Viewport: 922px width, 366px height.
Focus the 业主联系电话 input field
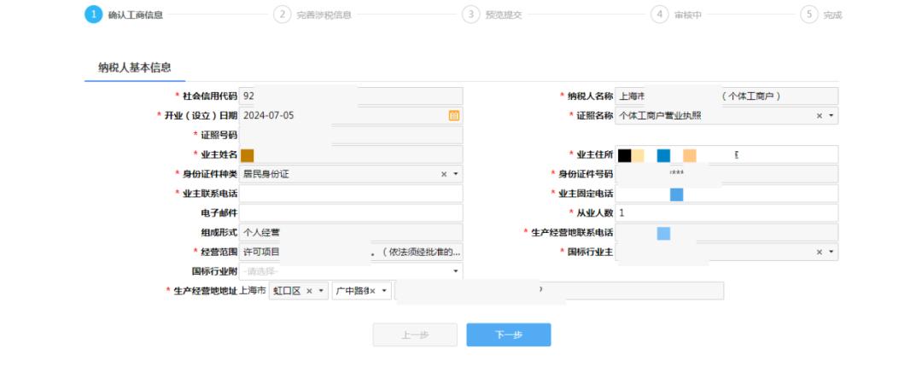click(x=351, y=194)
